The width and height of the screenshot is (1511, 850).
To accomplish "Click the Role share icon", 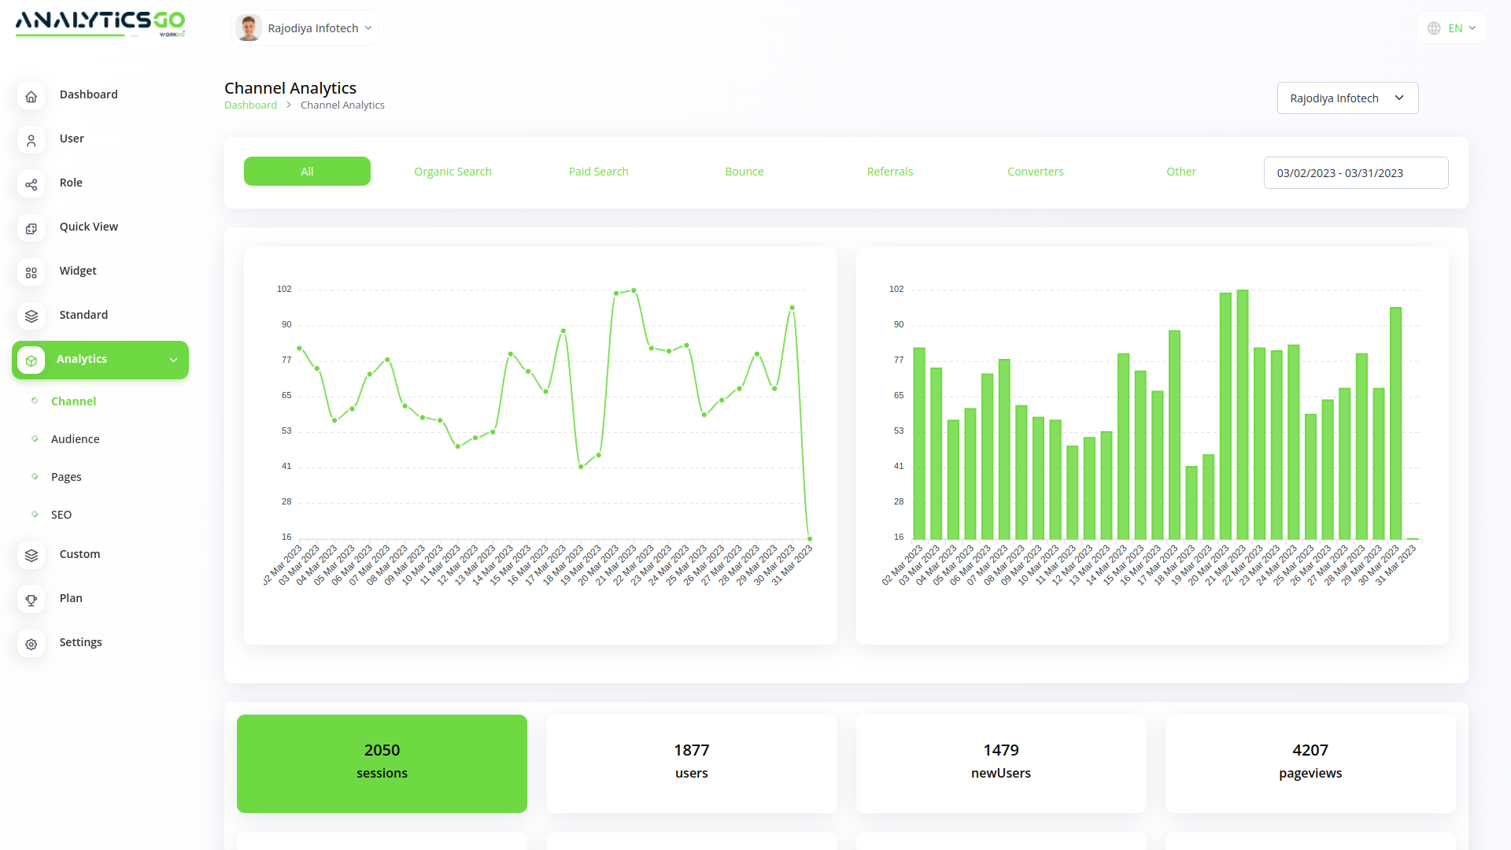I will [x=31, y=184].
